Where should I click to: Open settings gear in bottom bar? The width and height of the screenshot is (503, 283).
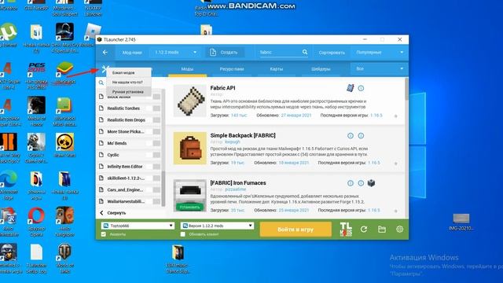tap(399, 229)
